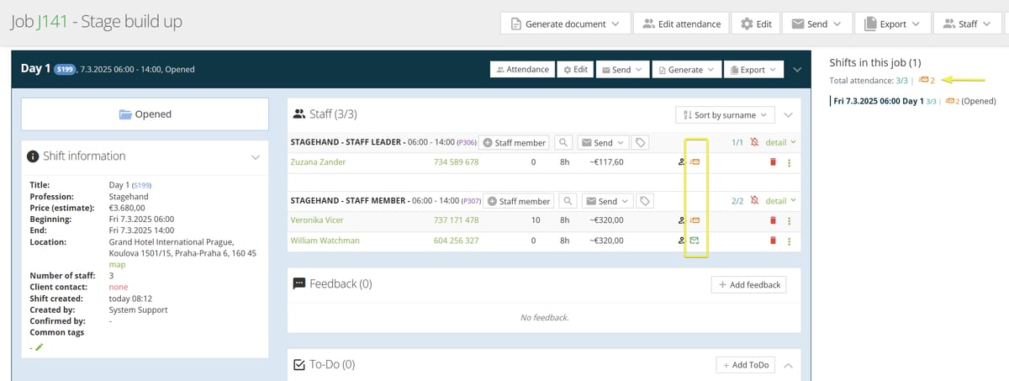Click Edit button in job header
The width and height of the screenshot is (1009, 381).
[x=756, y=24]
